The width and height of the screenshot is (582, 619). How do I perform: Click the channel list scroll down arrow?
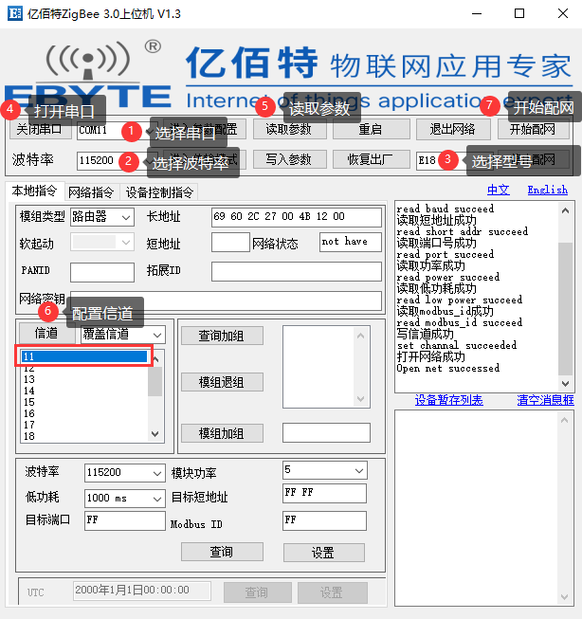point(155,434)
